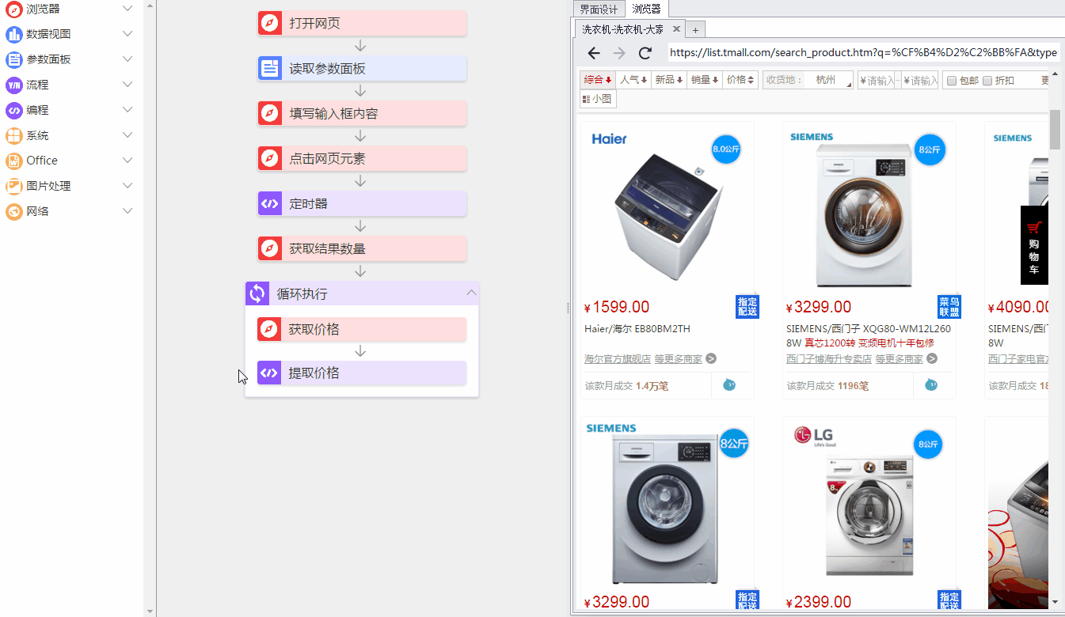The image size is (1065, 617).
Task: Go back using the browser back arrow
Action: (594, 53)
